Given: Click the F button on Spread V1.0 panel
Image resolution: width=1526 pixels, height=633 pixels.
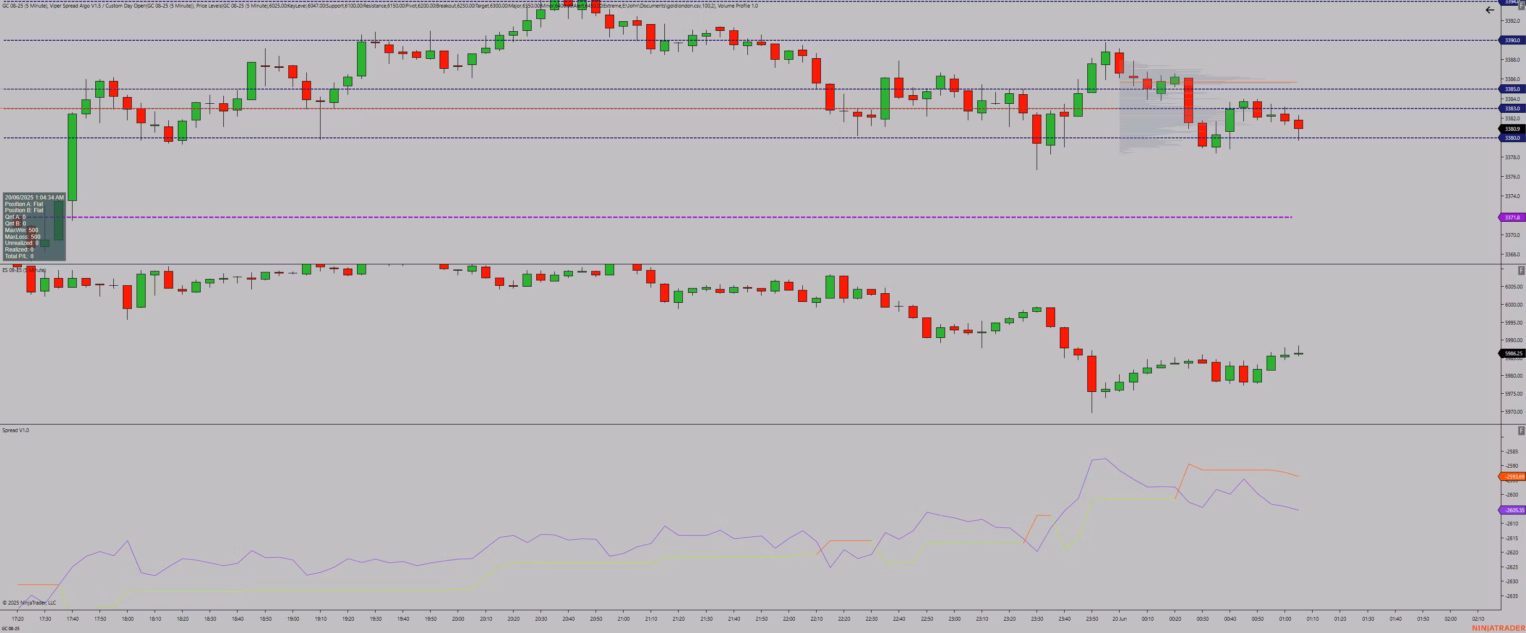Looking at the screenshot, I should 1521,431.
